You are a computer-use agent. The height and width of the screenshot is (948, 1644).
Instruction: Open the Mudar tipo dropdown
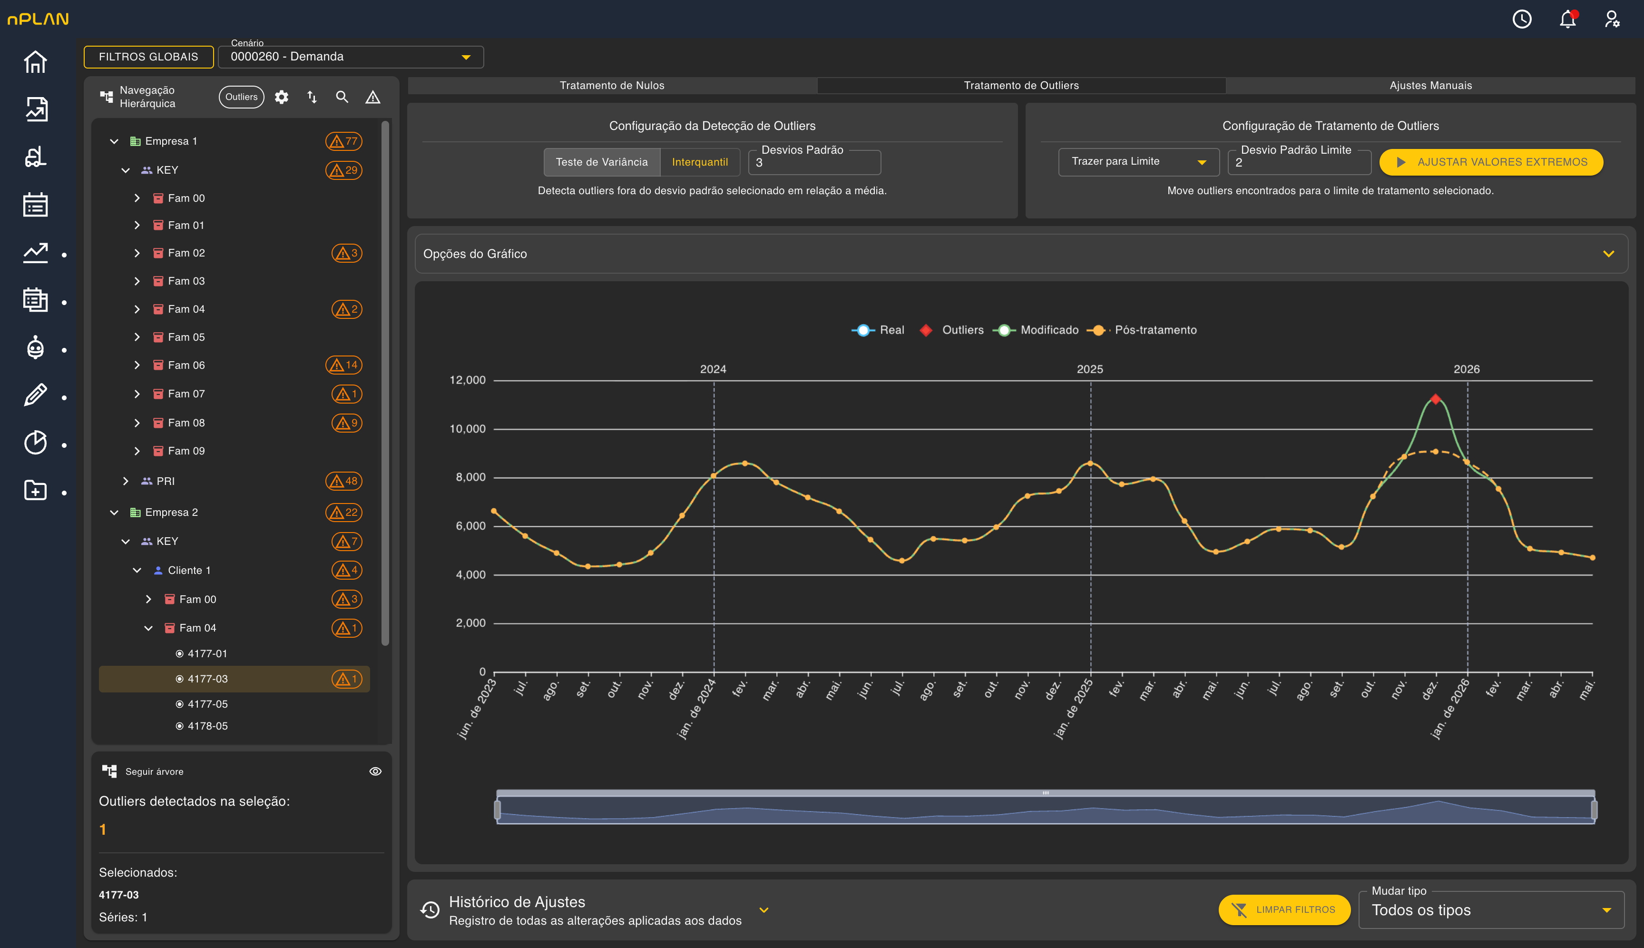pyautogui.click(x=1491, y=910)
